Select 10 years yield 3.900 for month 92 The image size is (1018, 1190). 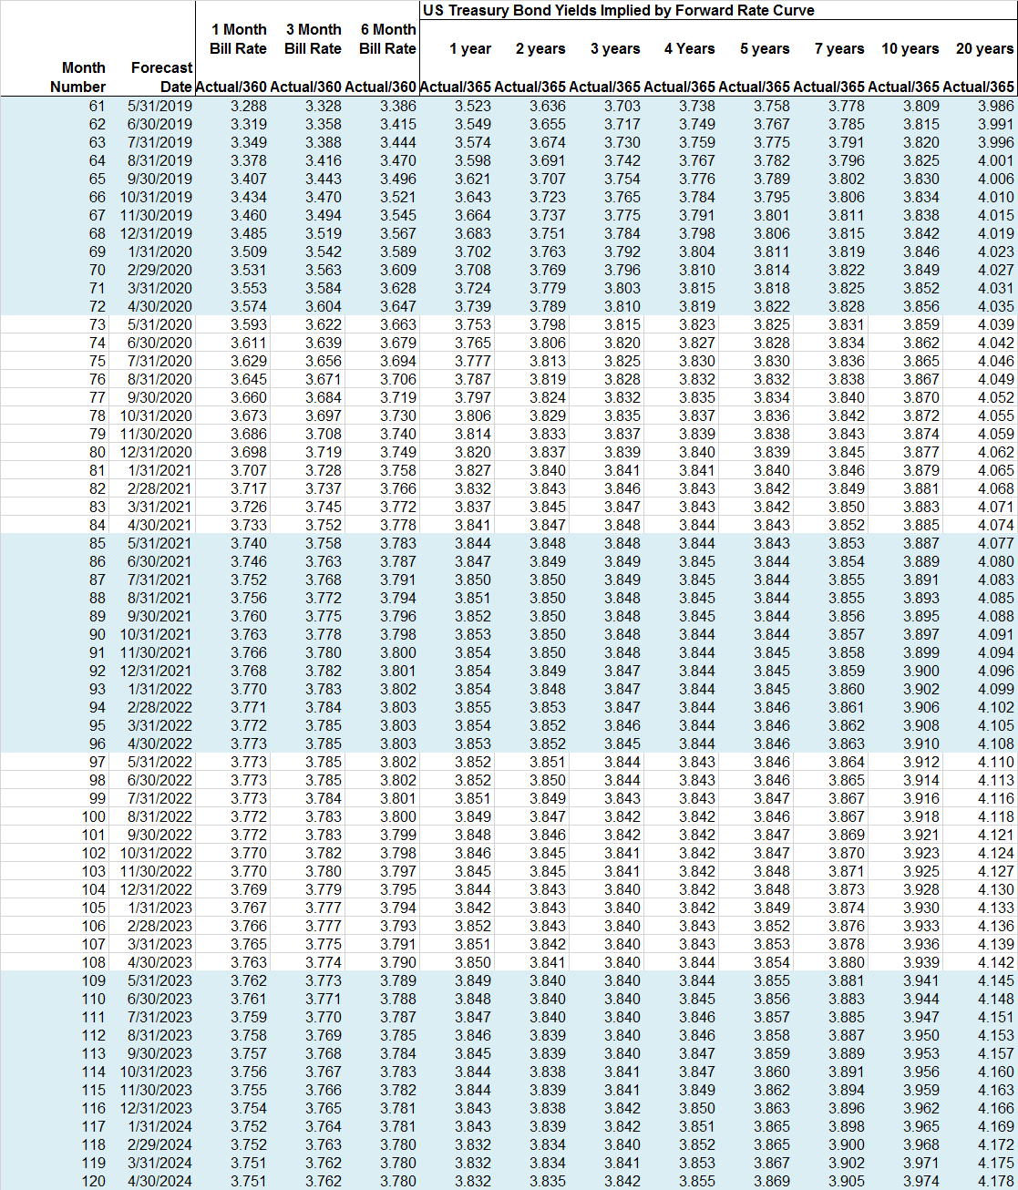pyautogui.click(x=920, y=671)
